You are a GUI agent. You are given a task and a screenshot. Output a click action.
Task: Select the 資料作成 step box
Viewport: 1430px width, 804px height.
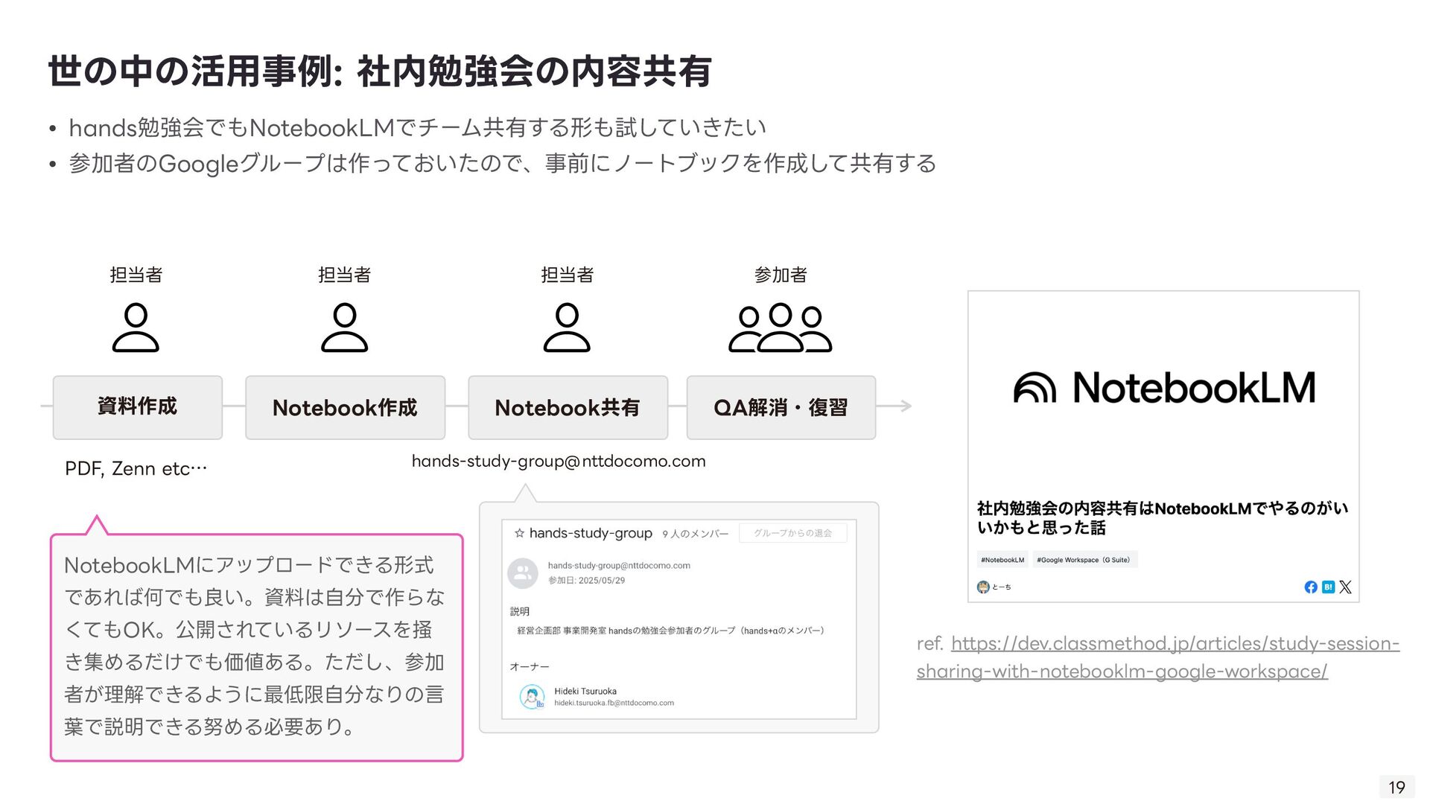(138, 407)
